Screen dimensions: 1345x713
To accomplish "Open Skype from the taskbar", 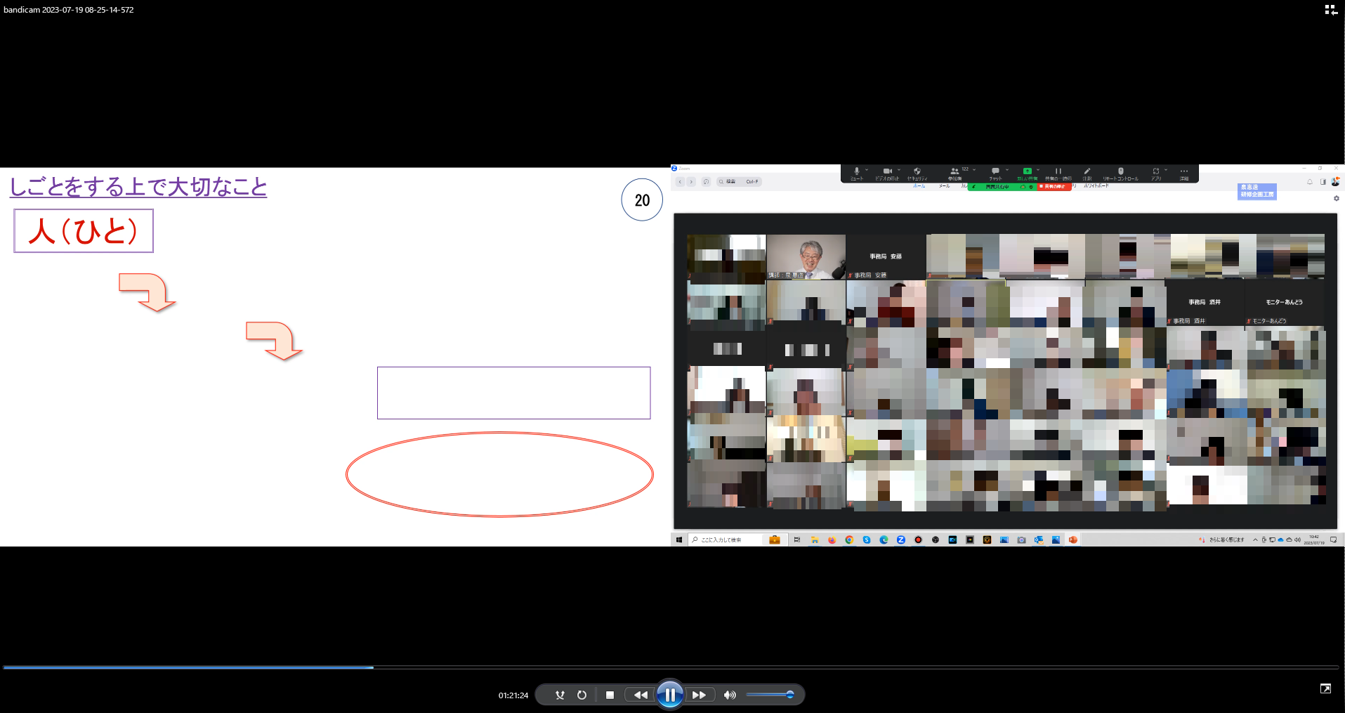I will coord(867,539).
